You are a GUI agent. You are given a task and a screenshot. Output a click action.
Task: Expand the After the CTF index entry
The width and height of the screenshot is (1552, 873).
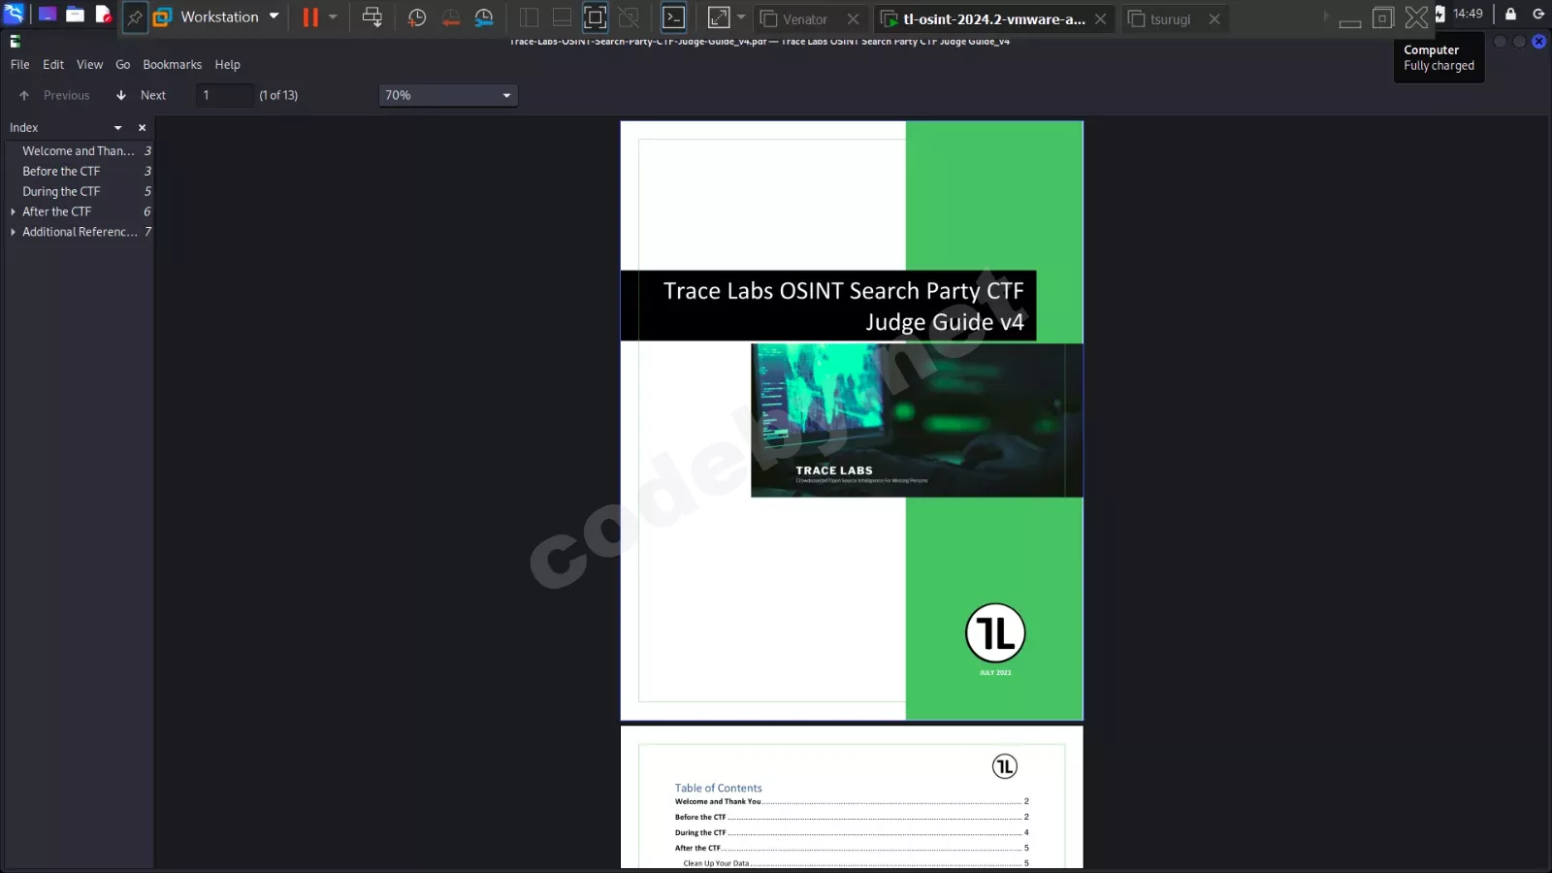pyautogui.click(x=13, y=211)
